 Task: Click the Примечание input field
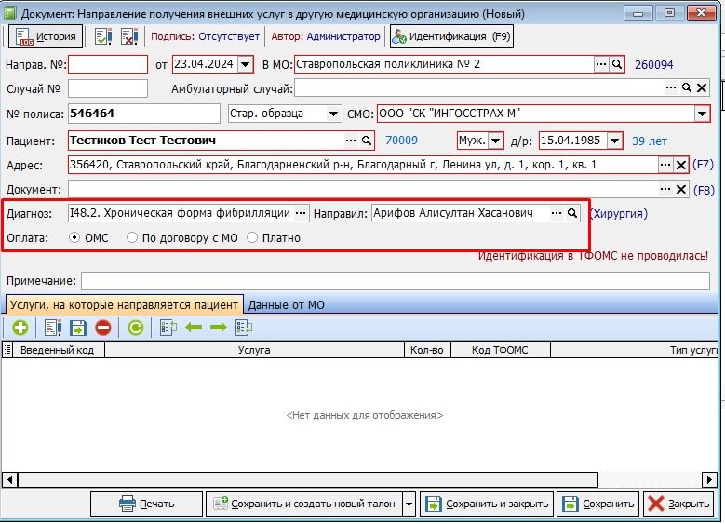coord(396,281)
